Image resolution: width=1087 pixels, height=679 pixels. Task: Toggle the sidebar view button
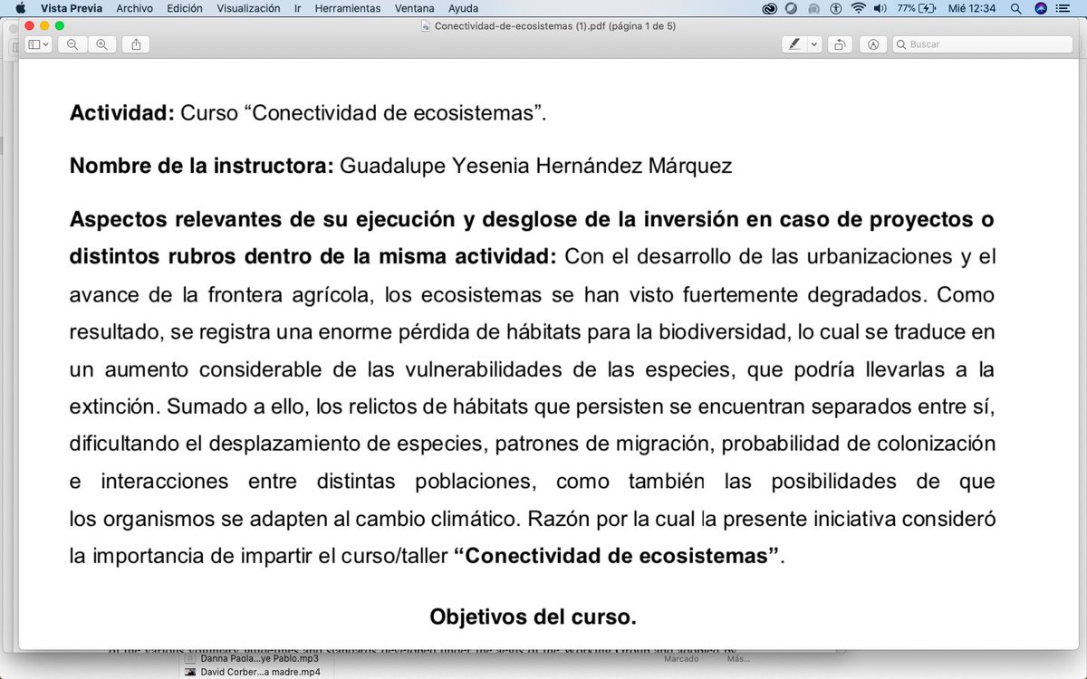[34, 43]
